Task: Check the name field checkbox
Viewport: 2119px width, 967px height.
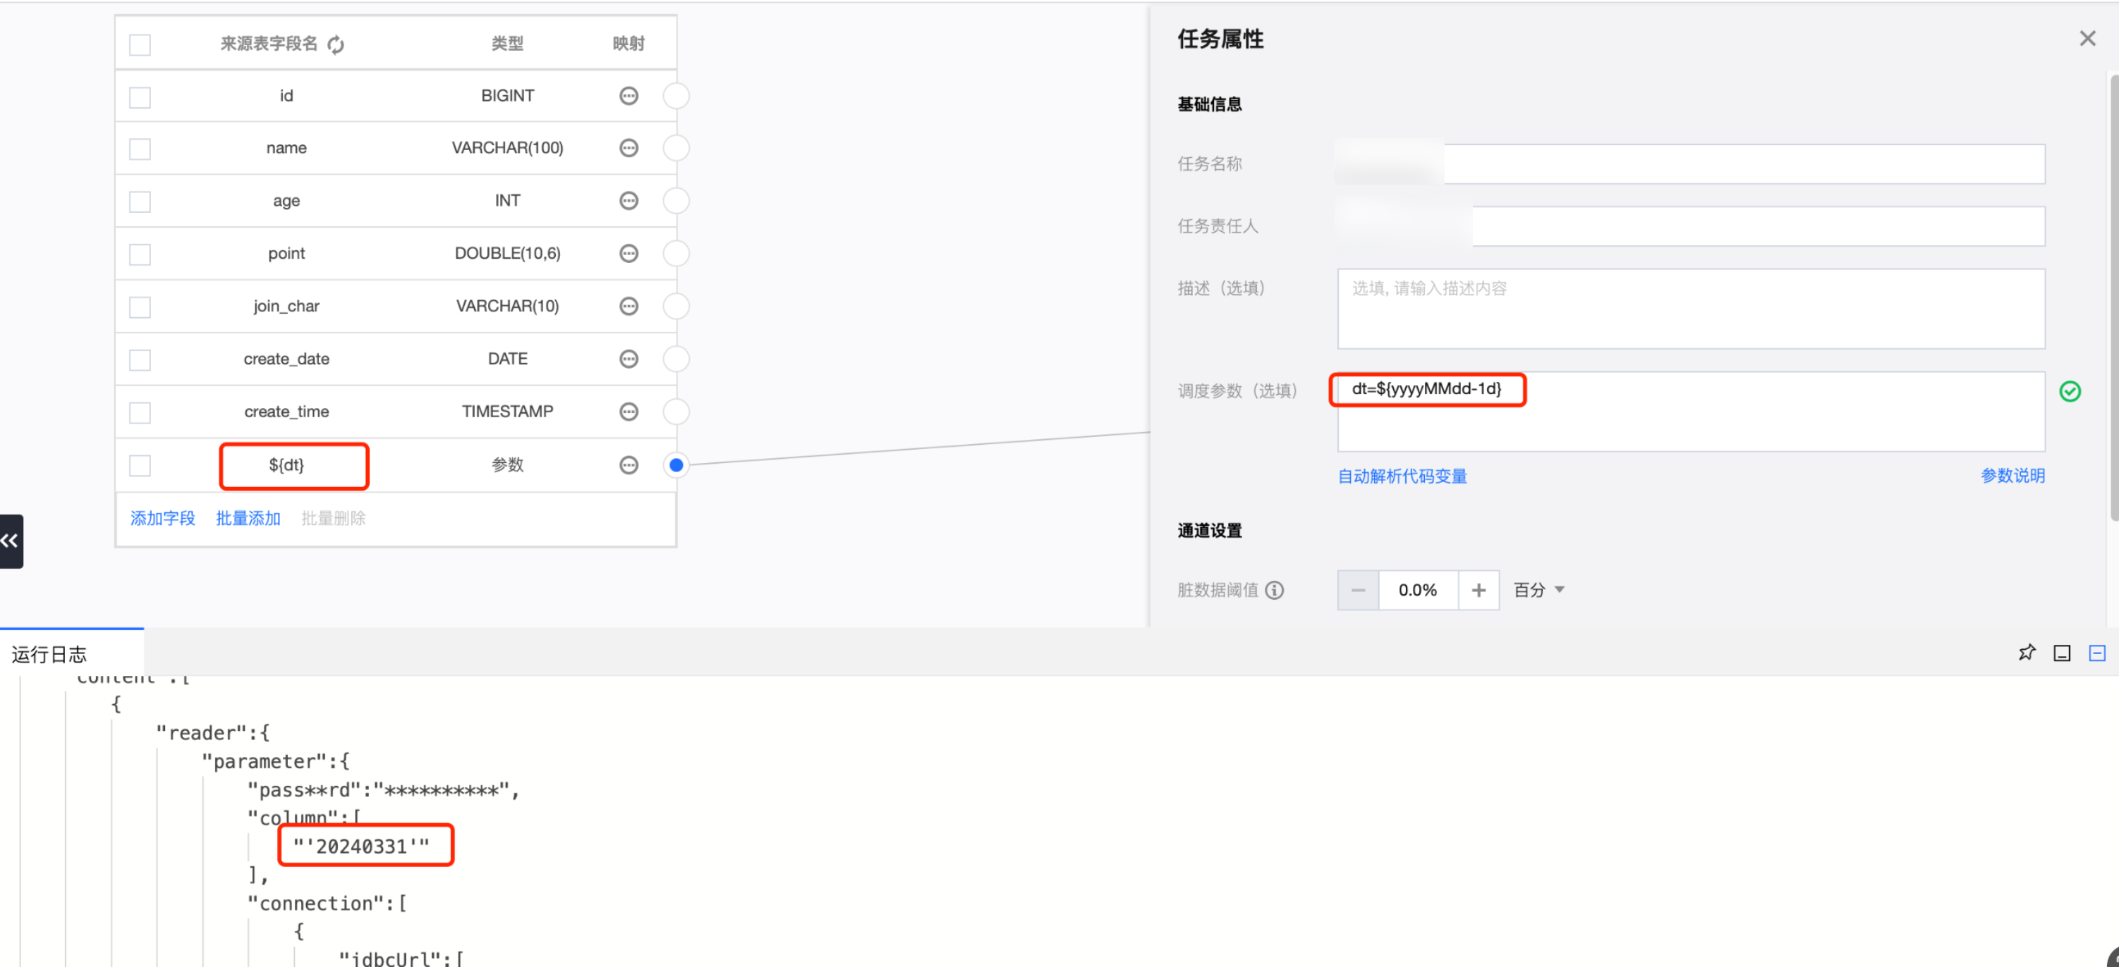Action: point(140,149)
